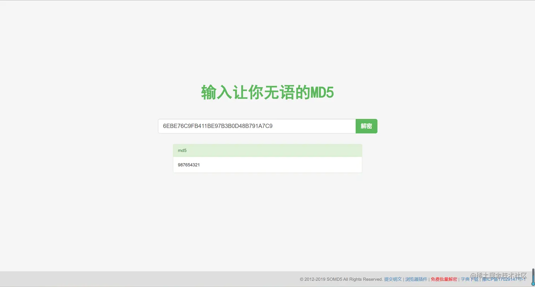Click the green 解密 decrypt button
The width and height of the screenshot is (535, 287).
click(x=366, y=126)
